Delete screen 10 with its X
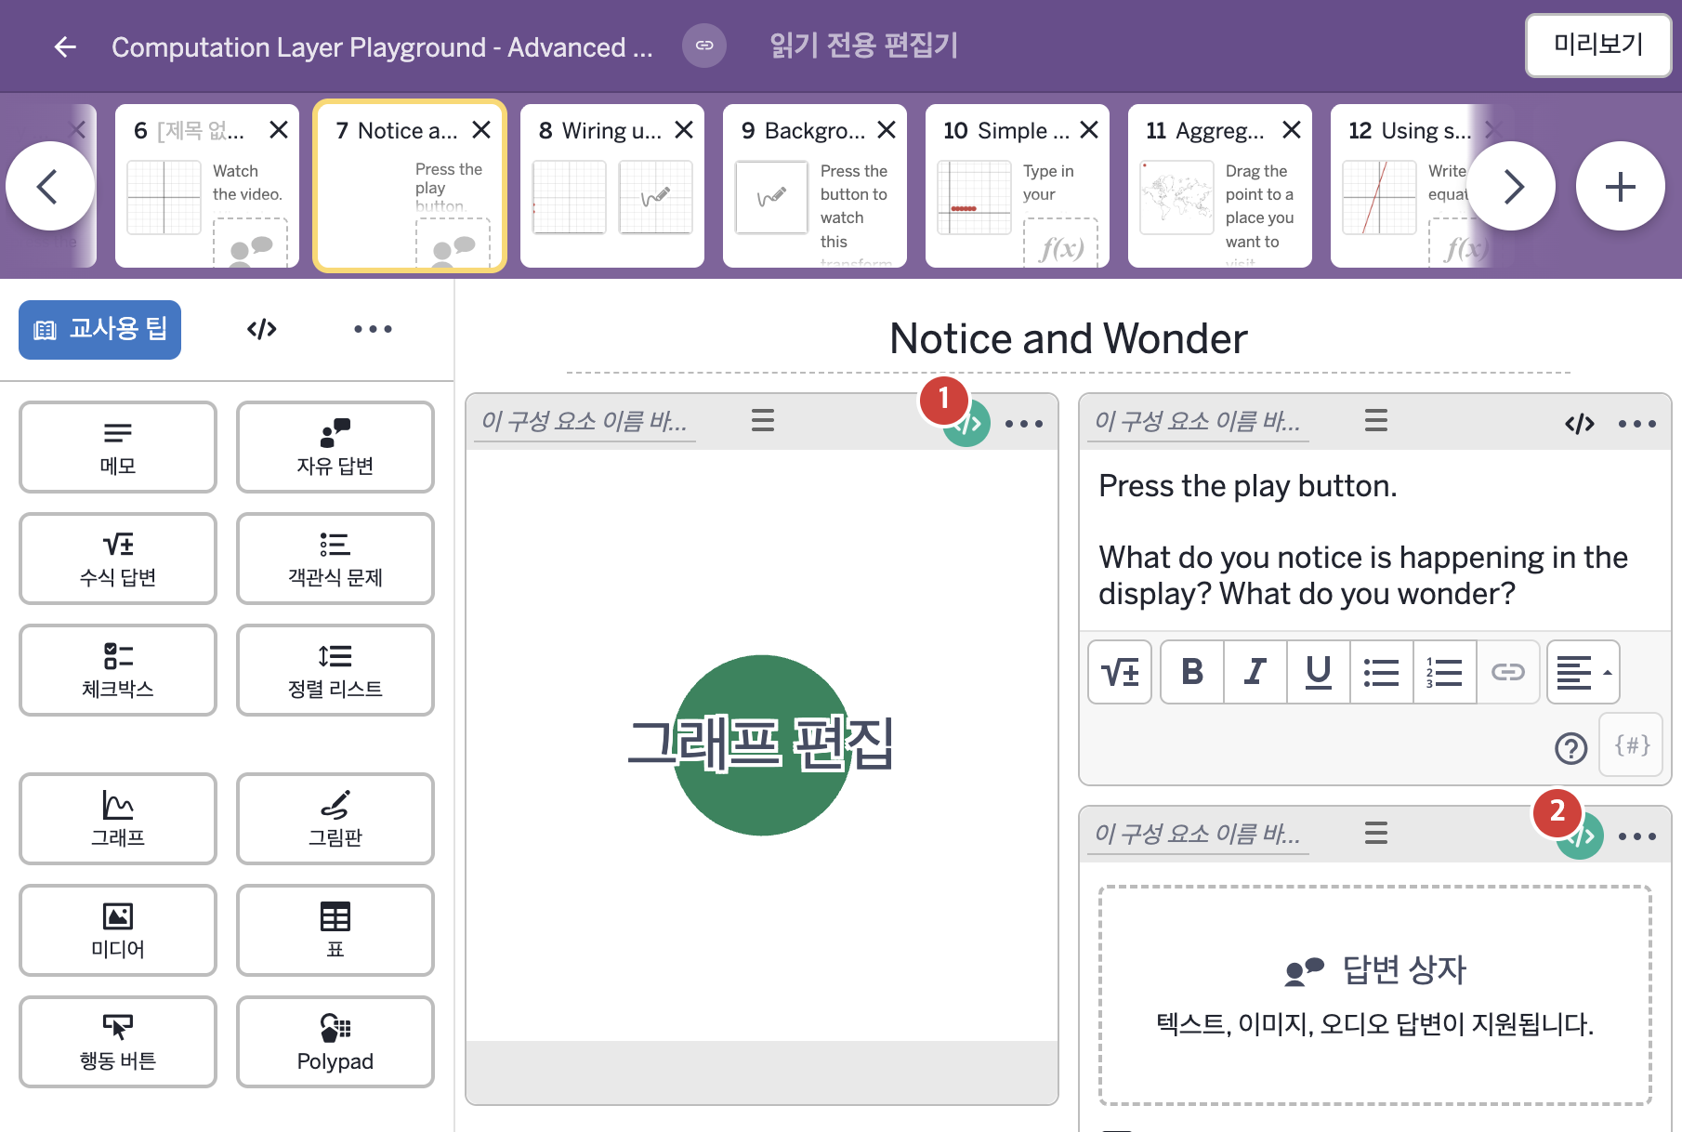 [1089, 130]
